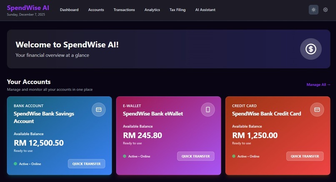Click Active • Online on the Credit Card
The width and height of the screenshot is (336, 182).
[x=248, y=156]
